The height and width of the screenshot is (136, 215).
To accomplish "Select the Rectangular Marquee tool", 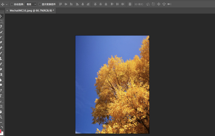I will (1, 21).
